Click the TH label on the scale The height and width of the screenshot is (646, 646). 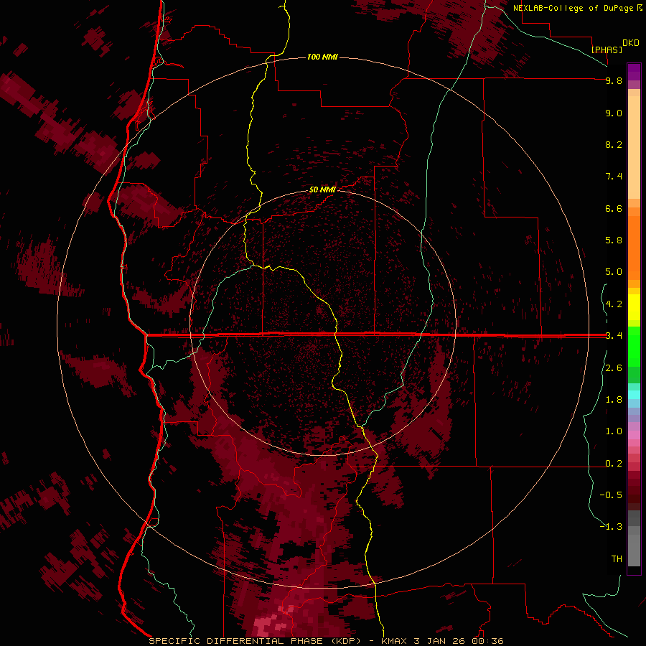click(617, 559)
